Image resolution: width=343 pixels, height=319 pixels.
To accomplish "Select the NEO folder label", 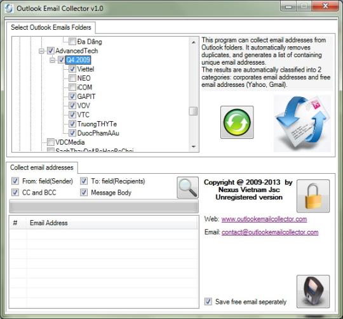I will [x=84, y=78].
